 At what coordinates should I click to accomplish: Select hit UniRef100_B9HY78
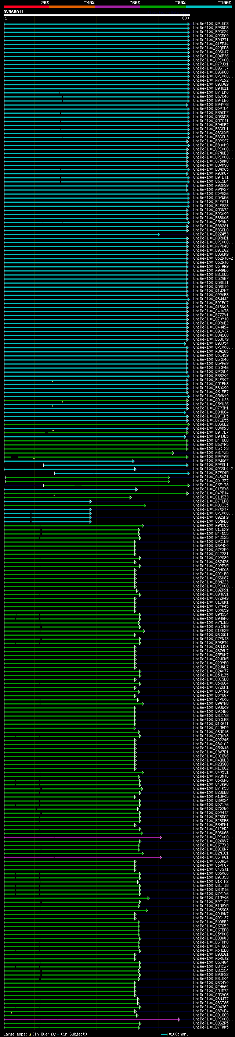coord(210,105)
